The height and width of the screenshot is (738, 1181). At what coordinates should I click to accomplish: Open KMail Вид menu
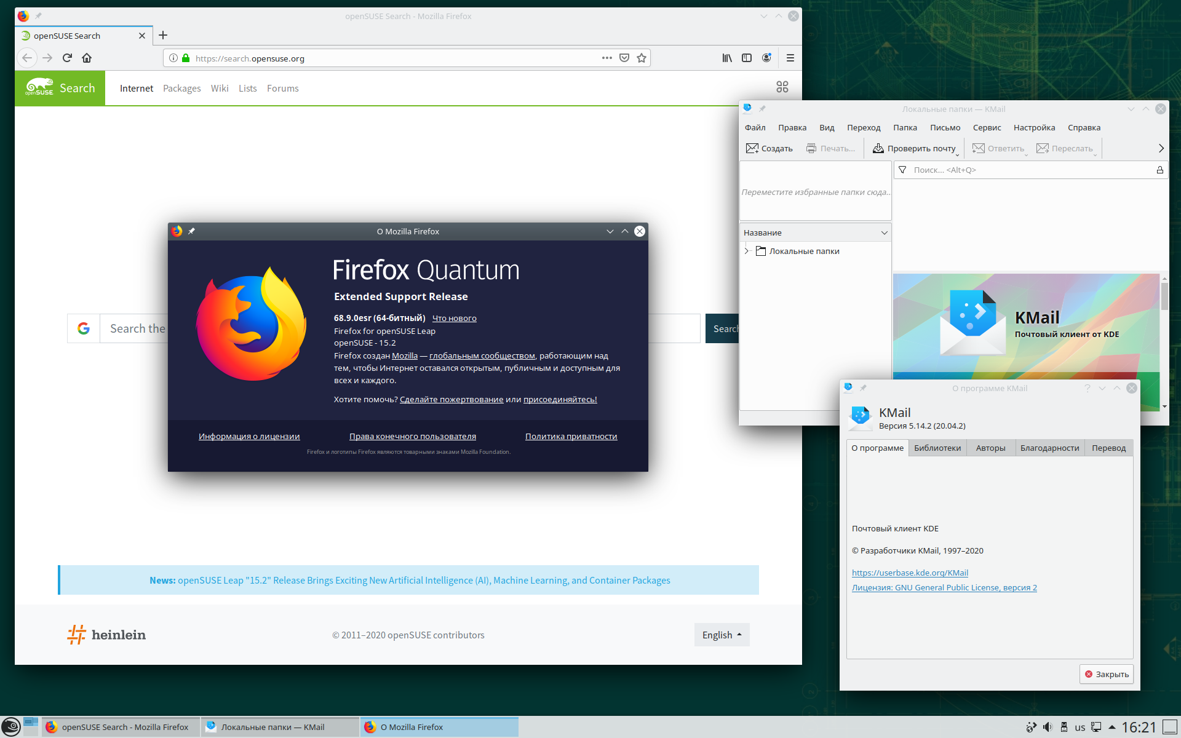click(827, 128)
